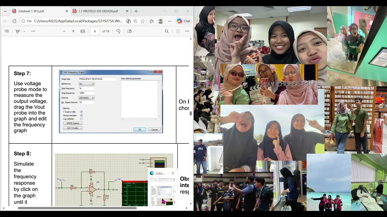This screenshot has height=217, width=387.
Task: Save the PDF document
Action: [178, 31]
